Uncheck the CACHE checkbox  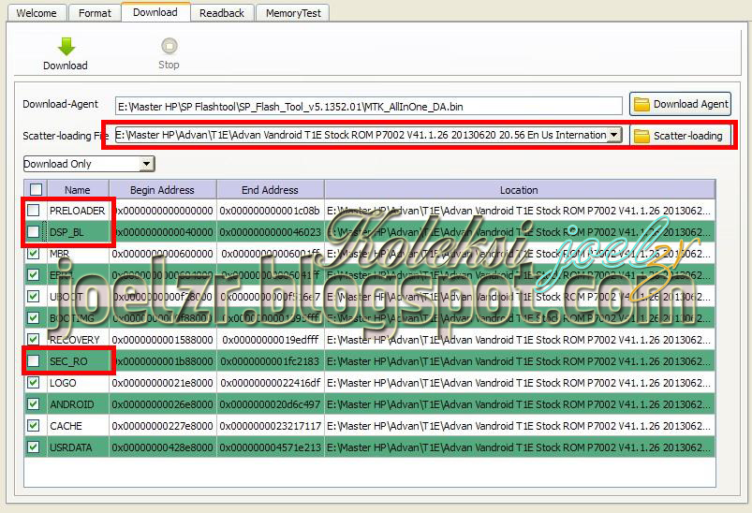click(33, 426)
